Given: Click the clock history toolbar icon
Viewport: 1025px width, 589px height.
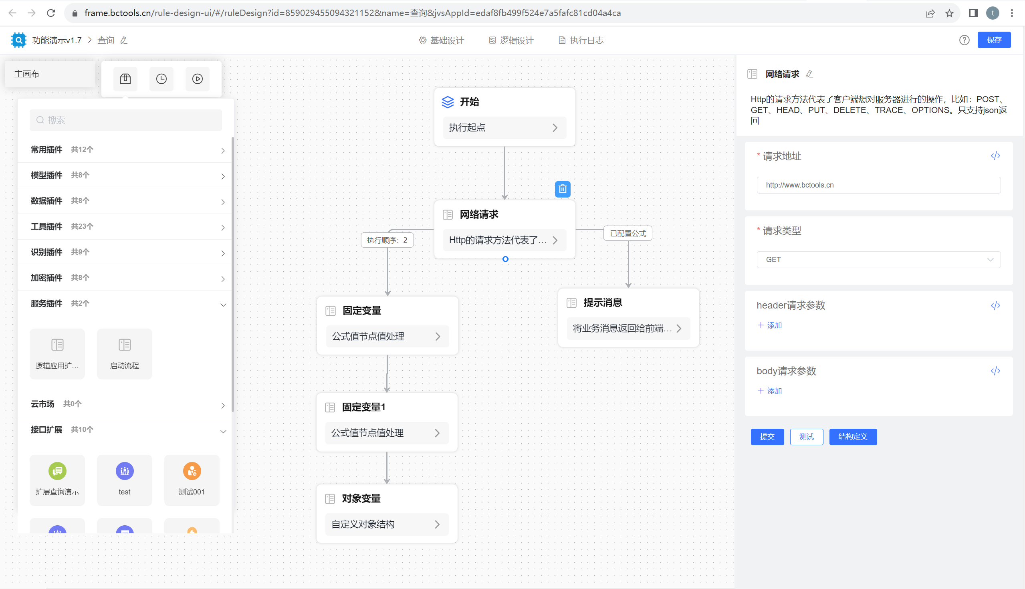Looking at the screenshot, I should pos(161,79).
